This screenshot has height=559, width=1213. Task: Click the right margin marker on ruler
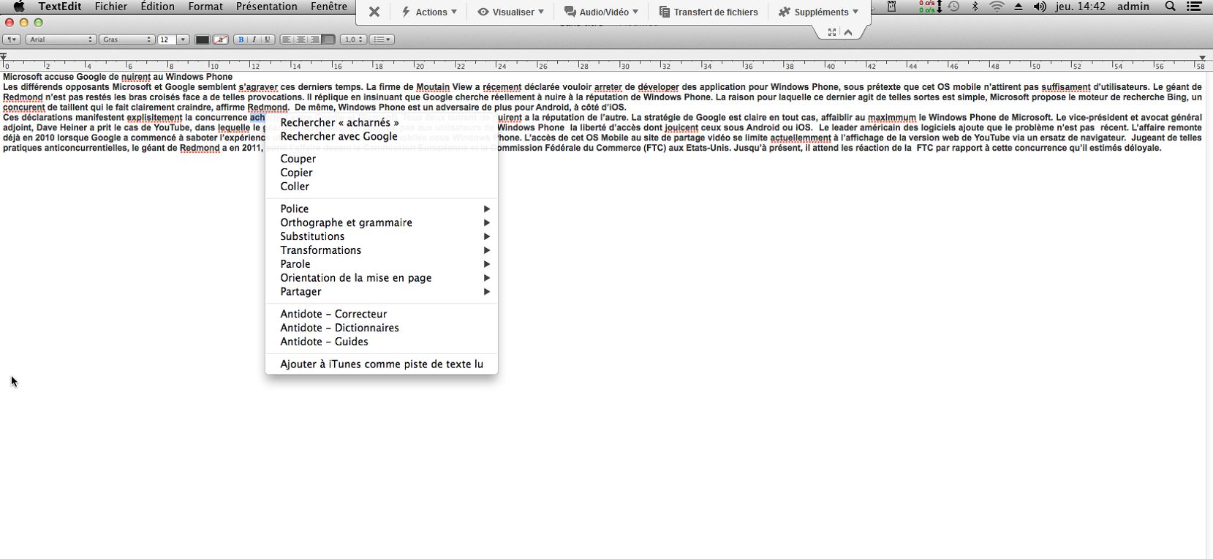[1203, 57]
